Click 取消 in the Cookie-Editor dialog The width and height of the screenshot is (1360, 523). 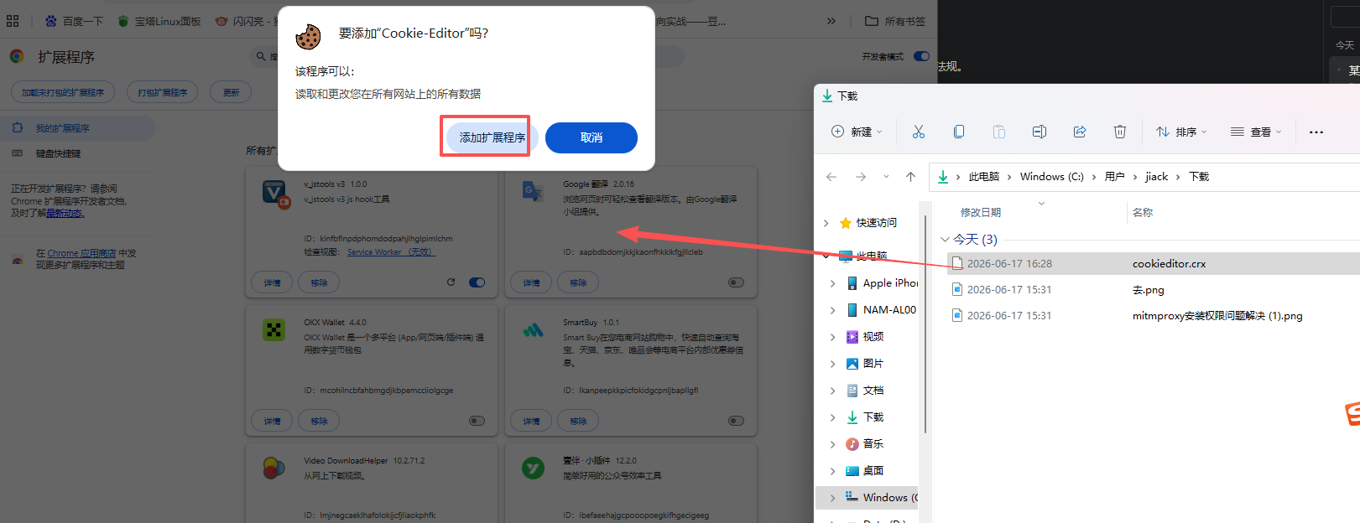tap(591, 137)
